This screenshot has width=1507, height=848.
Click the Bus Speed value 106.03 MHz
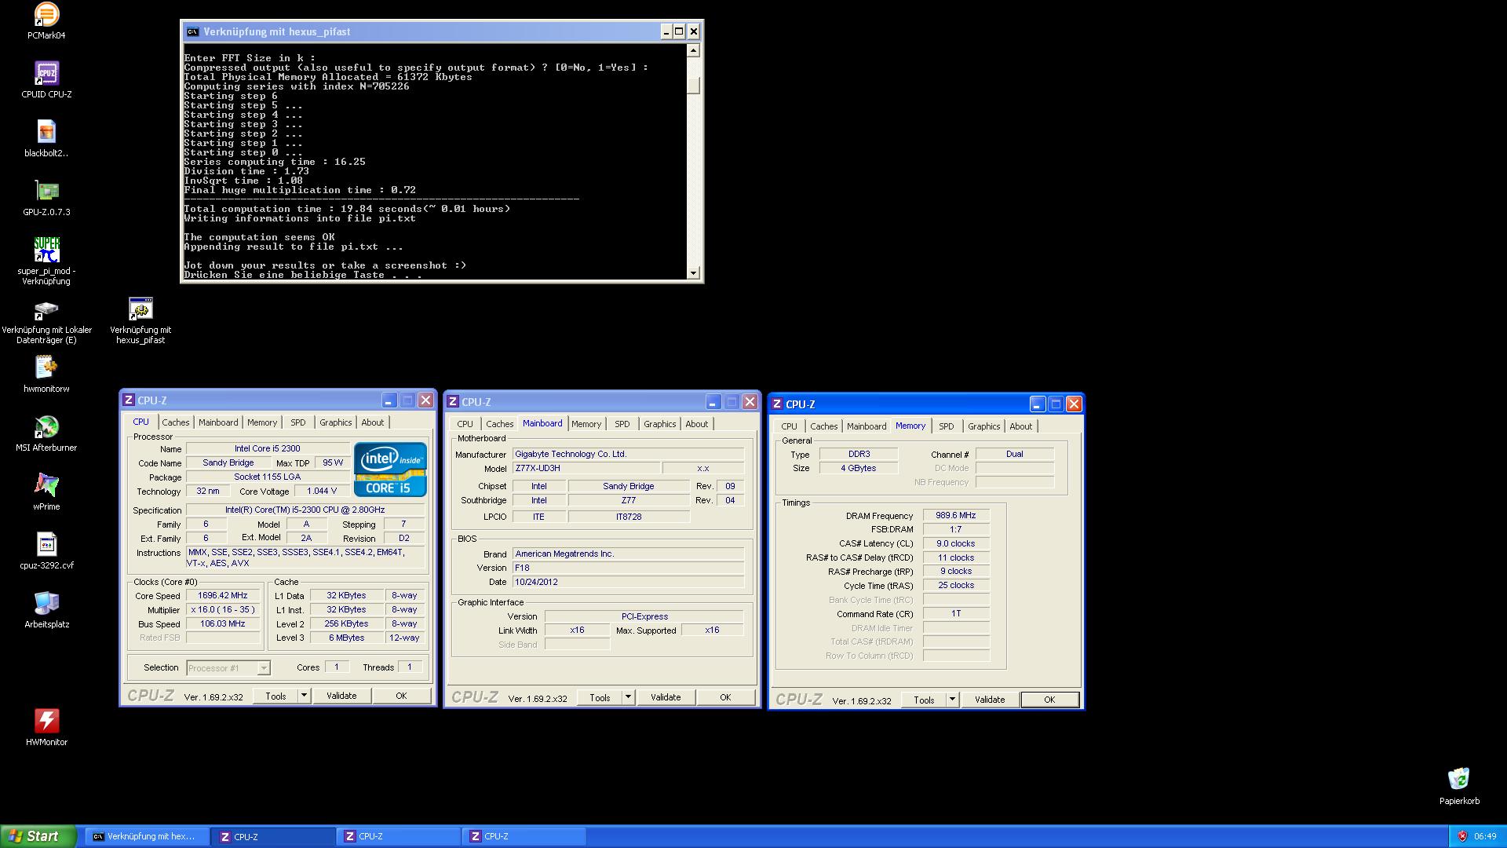[x=223, y=624]
